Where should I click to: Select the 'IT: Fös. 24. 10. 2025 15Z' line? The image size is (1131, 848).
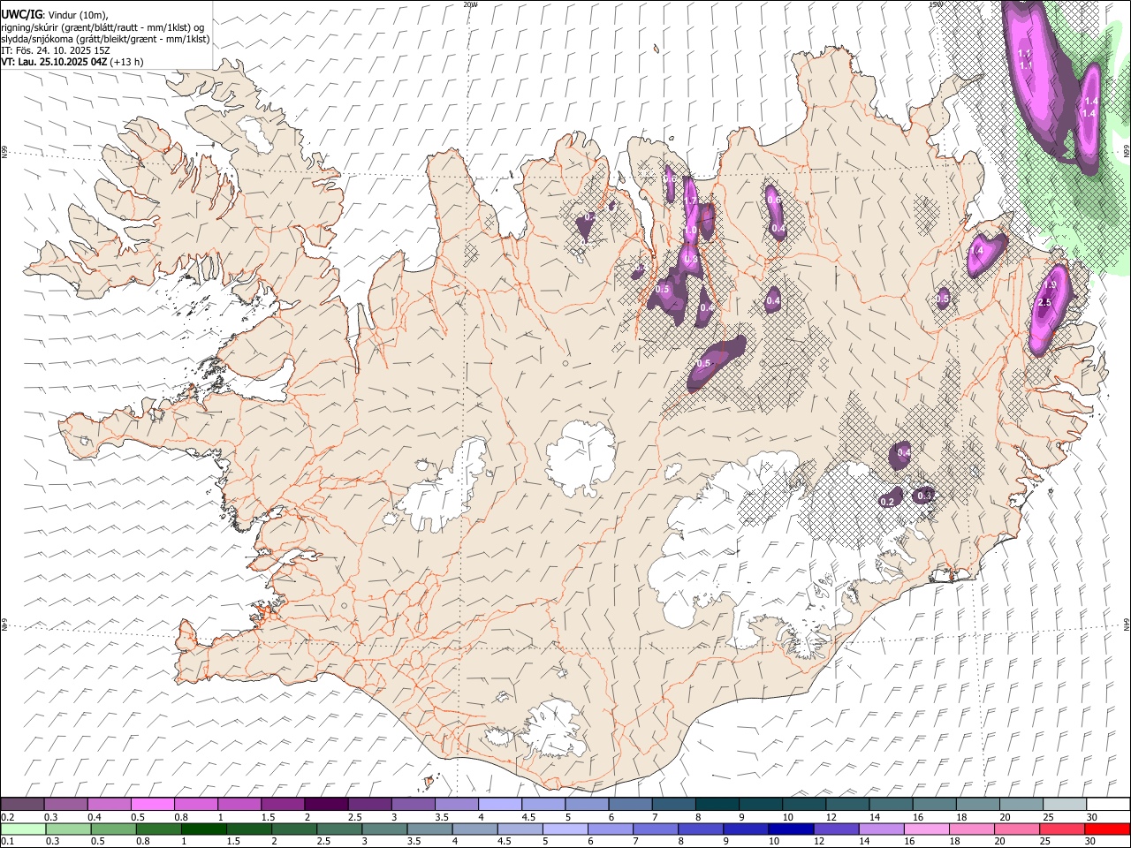56,50
